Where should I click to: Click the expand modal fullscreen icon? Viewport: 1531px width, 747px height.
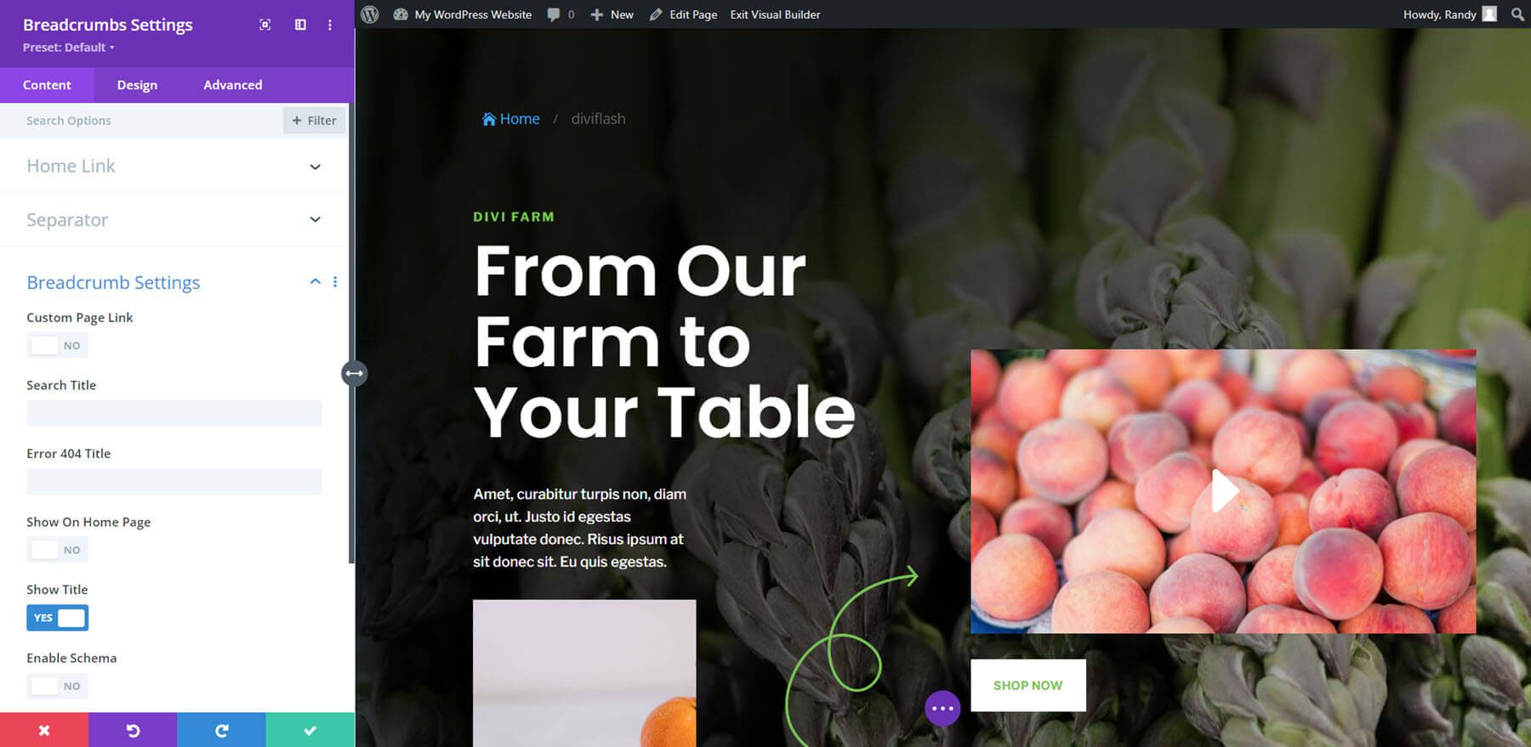pos(265,25)
